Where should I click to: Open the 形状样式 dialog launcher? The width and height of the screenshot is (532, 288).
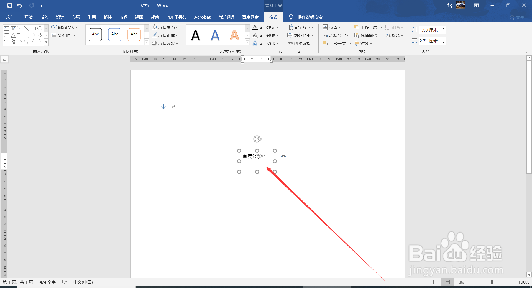[x=180, y=52]
